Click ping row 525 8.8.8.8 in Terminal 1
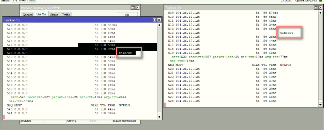The width and height of the screenshot is (324, 130). tap(61, 37)
